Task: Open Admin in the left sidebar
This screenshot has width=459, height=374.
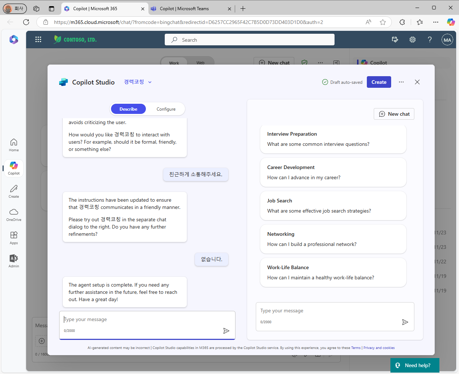Action: click(14, 261)
